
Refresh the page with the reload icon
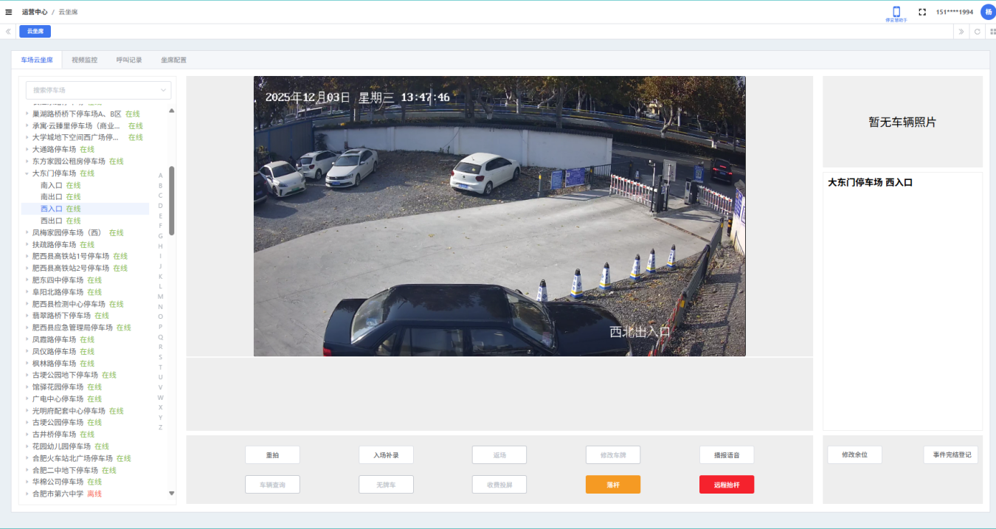point(978,32)
